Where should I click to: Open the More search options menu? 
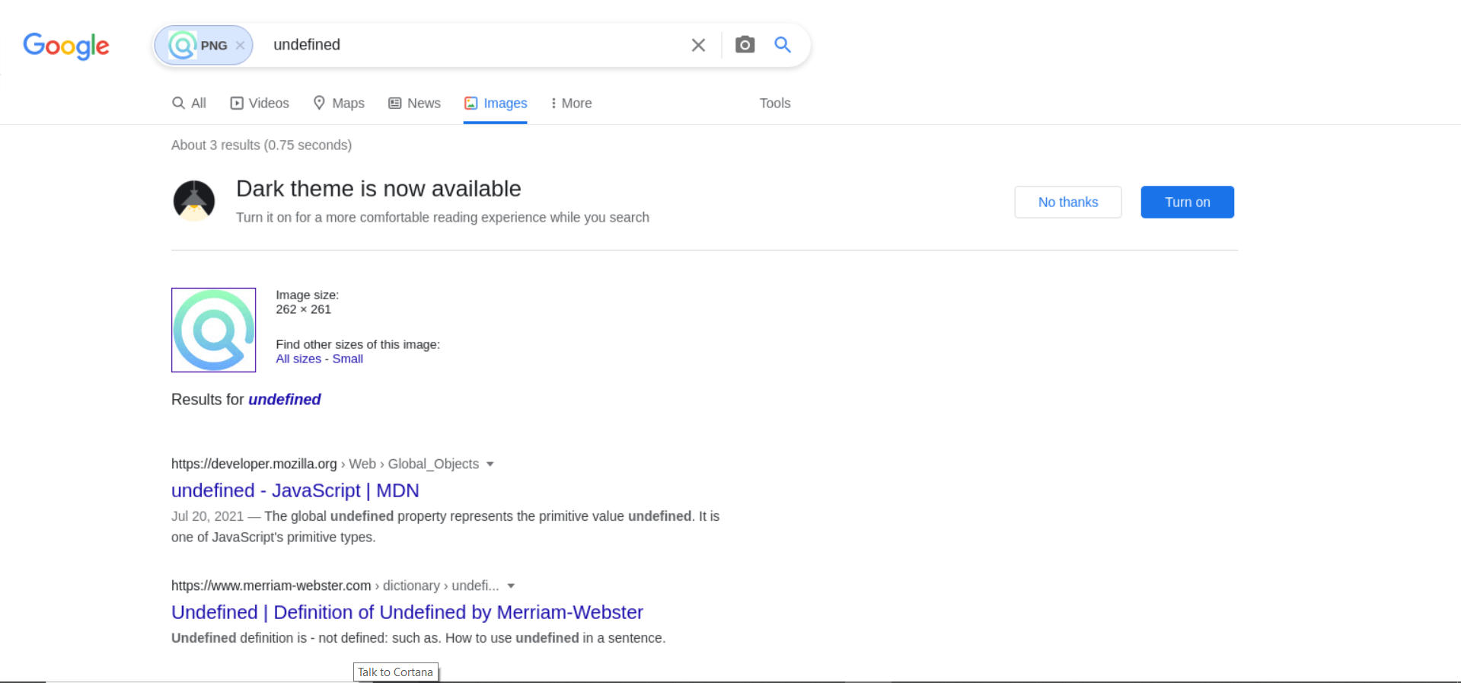click(570, 103)
